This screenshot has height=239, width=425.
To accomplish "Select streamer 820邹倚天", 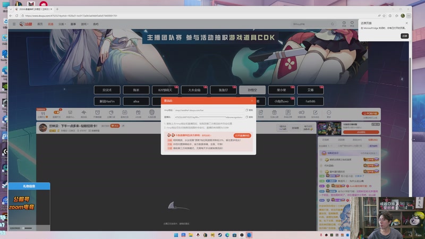I will (165, 90).
